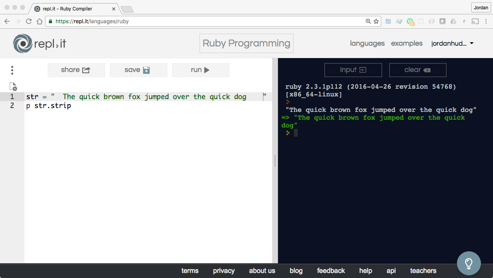Click the pane divider handle
The image size is (493, 278).
pos(275,161)
